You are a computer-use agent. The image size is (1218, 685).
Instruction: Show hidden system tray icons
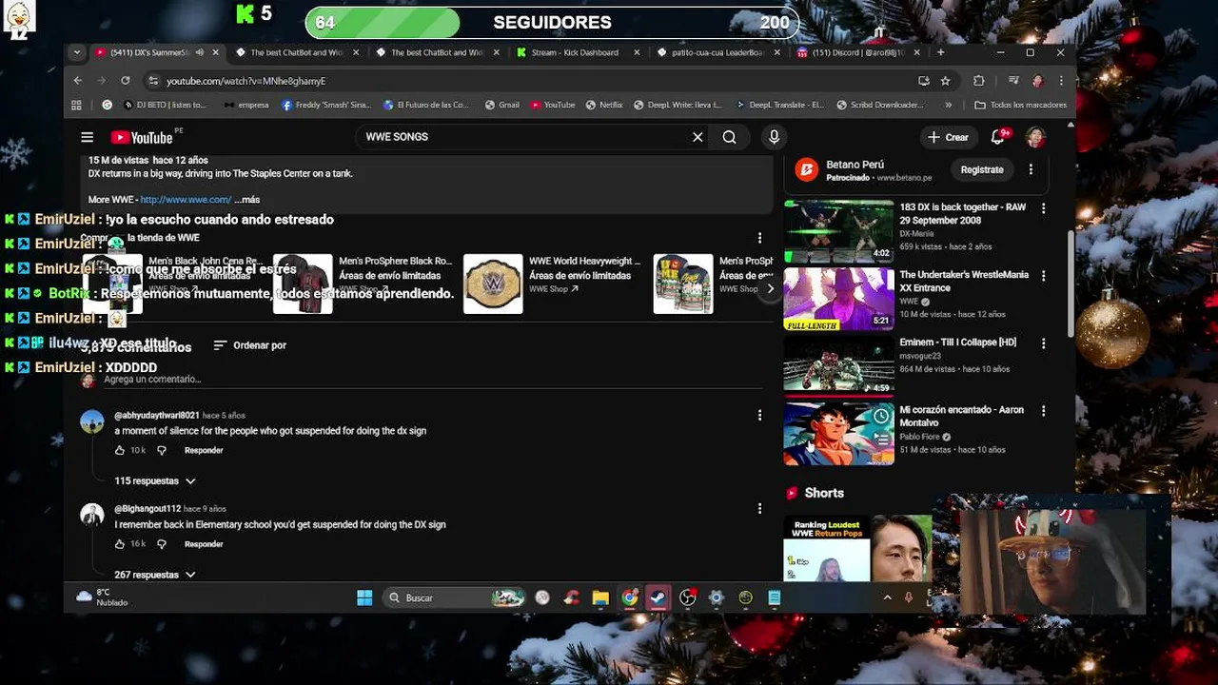click(887, 597)
